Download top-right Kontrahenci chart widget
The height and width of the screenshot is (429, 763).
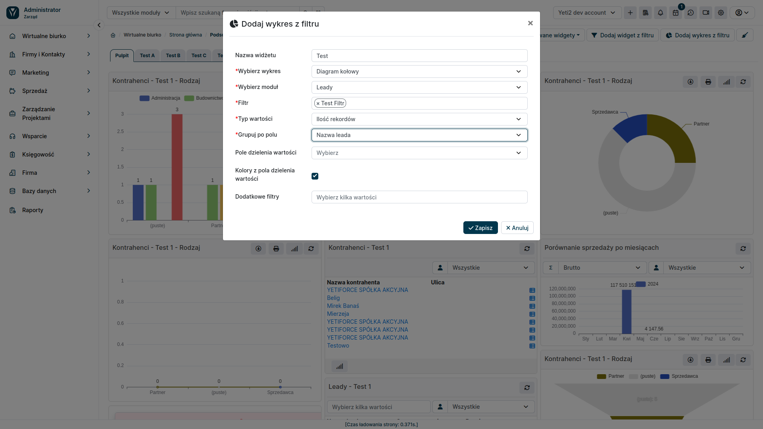690,82
